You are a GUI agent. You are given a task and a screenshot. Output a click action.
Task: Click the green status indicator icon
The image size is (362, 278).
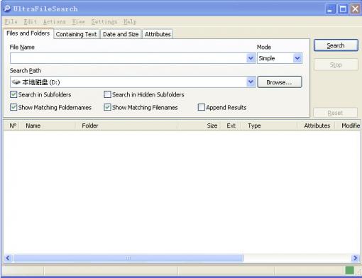pyautogui.click(x=349, y=270)
